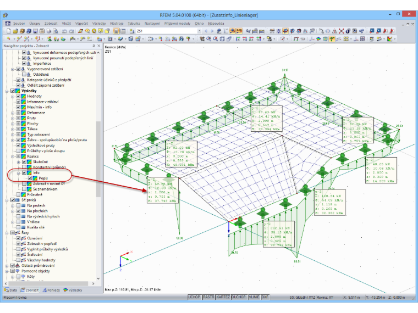Click the Open folder toolbar icon
This screenshot has width=418, height=313.
click(15, 31)
